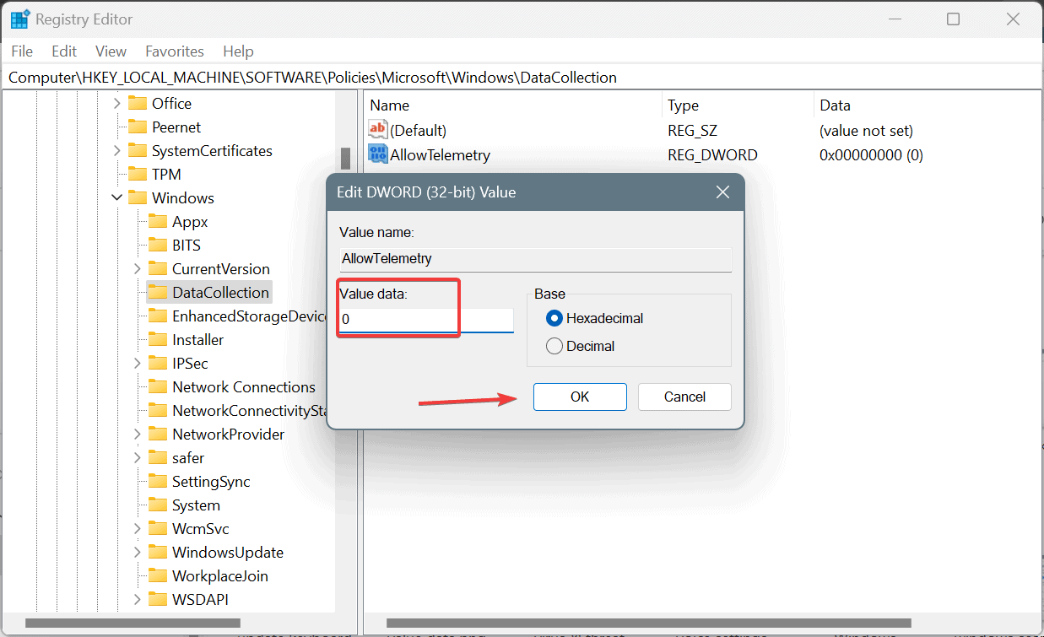
Task: Click the (value not set) data cell
Action: [x=866, y=131]
